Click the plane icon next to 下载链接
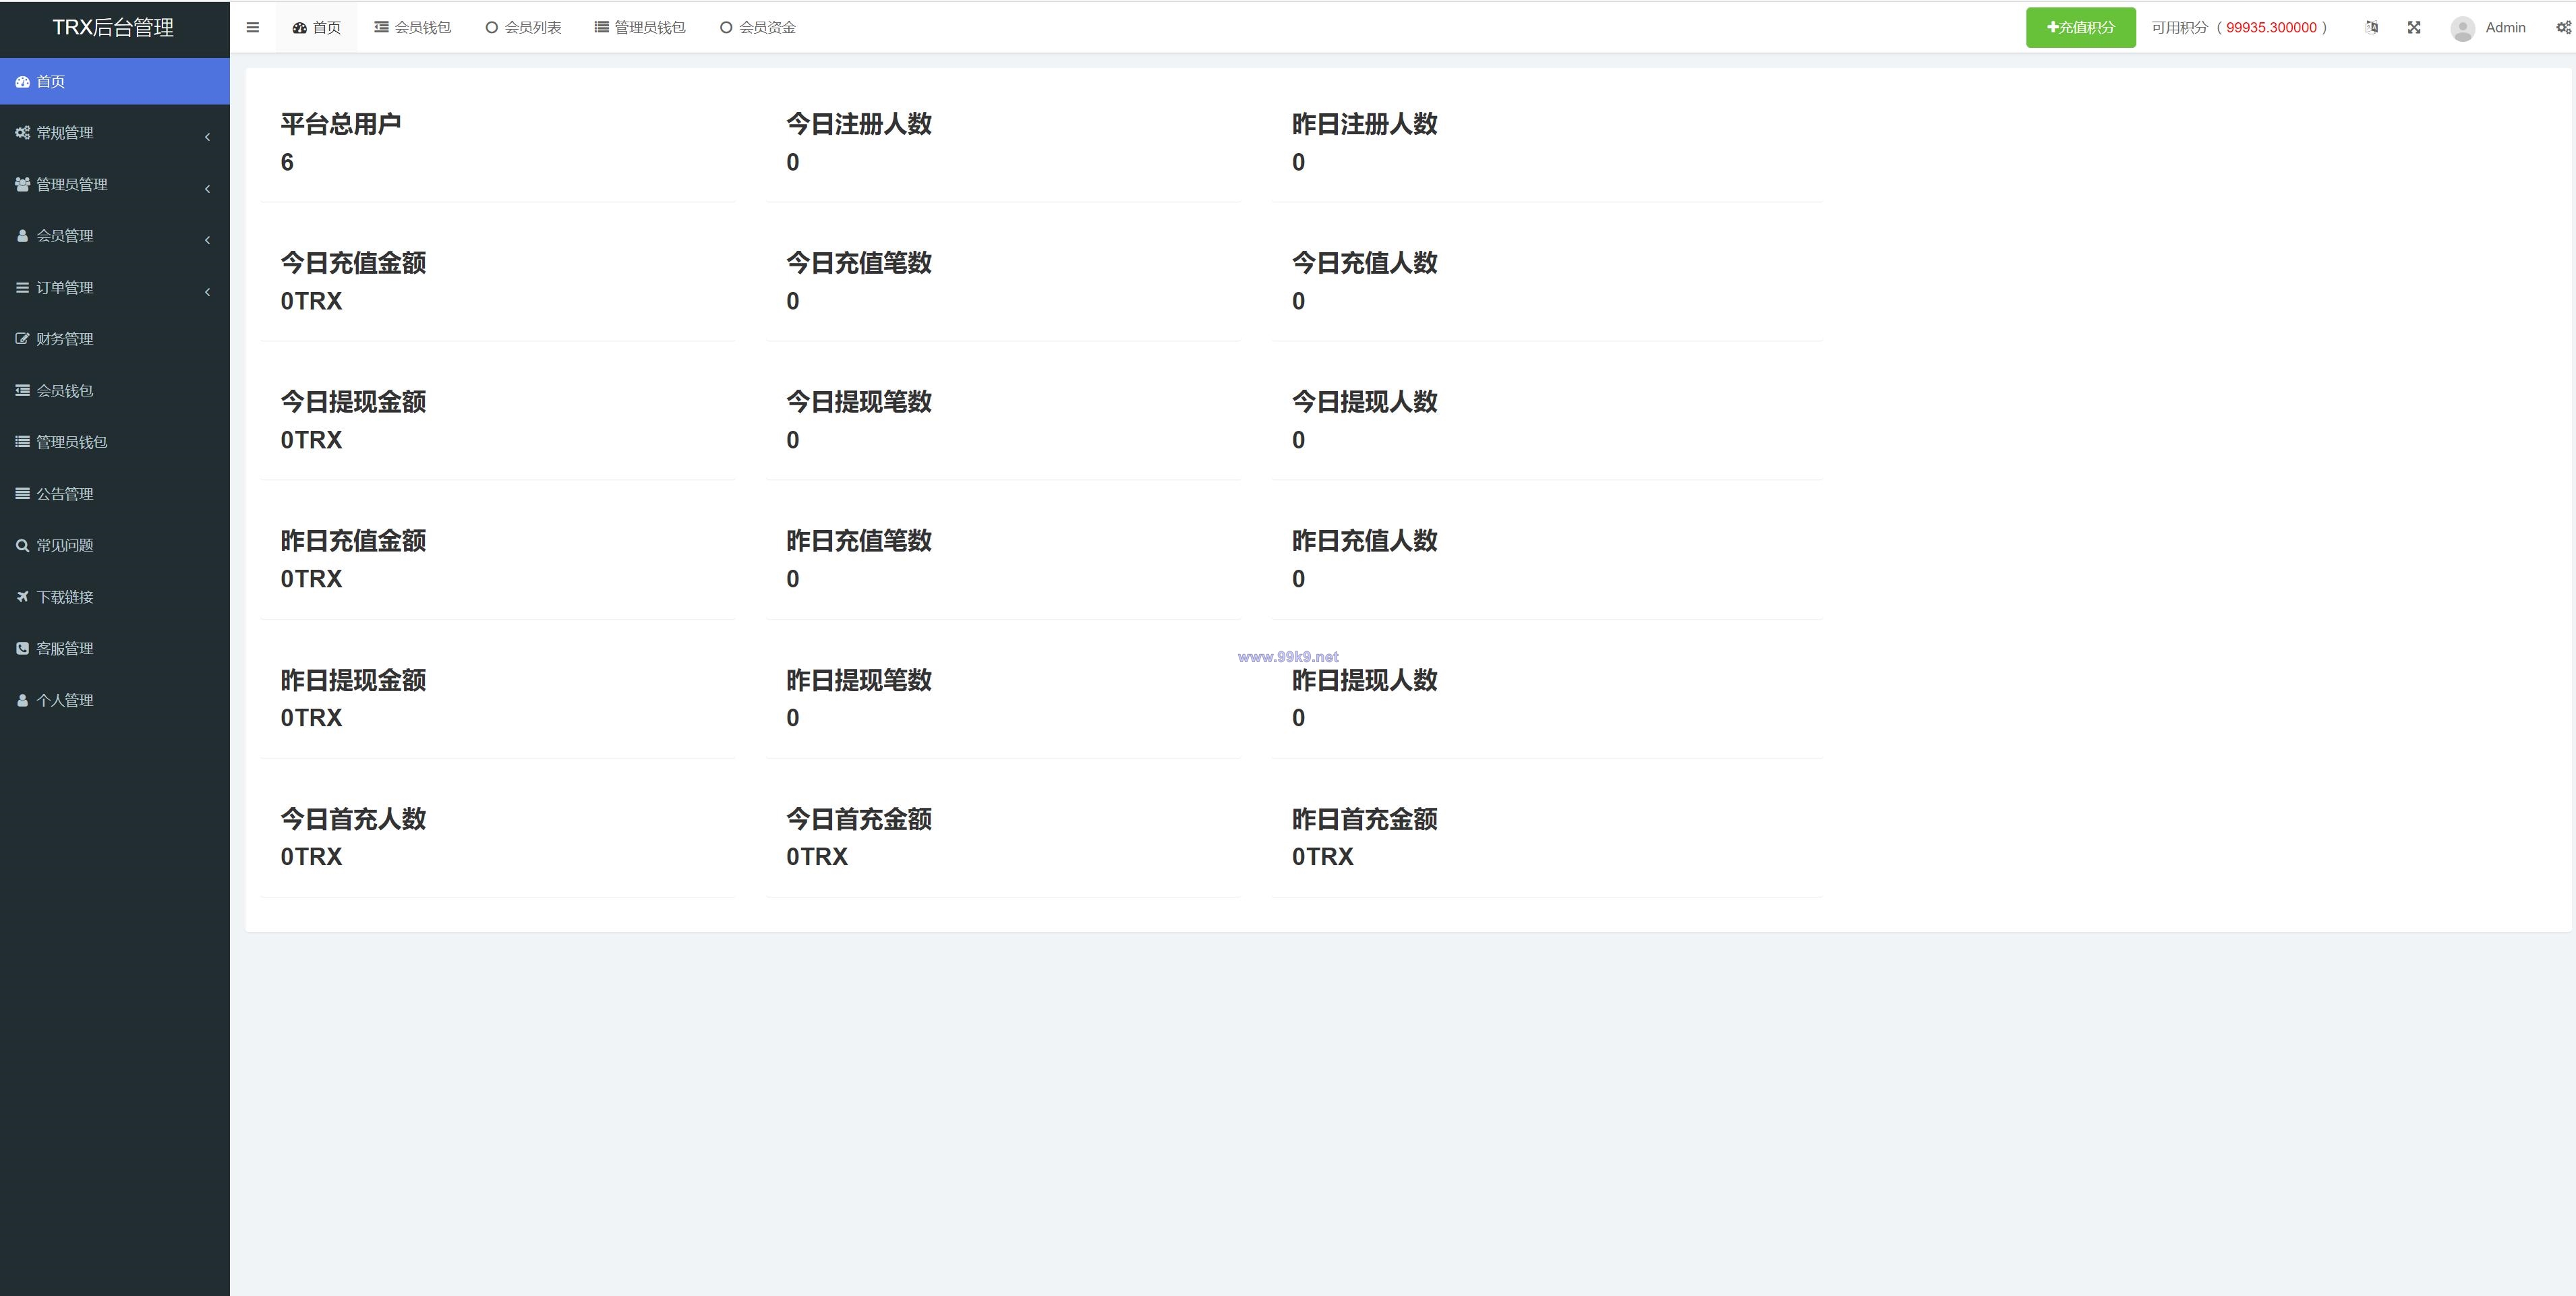2576x1296 pixels. [x=22, y=597]
